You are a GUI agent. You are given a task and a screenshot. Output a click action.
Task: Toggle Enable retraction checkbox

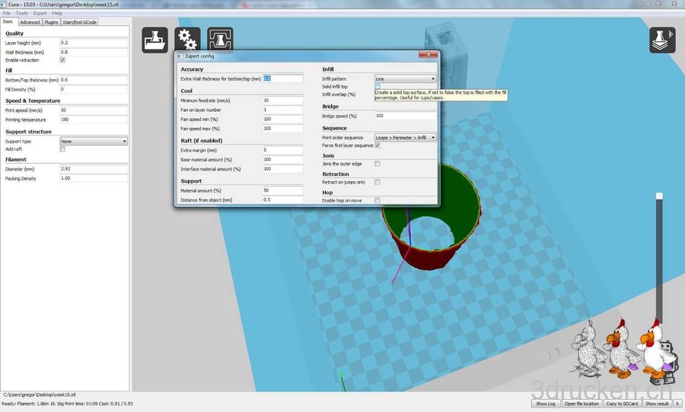62,60
